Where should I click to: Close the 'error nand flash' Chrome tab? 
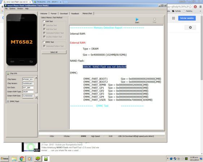(30, 2)
